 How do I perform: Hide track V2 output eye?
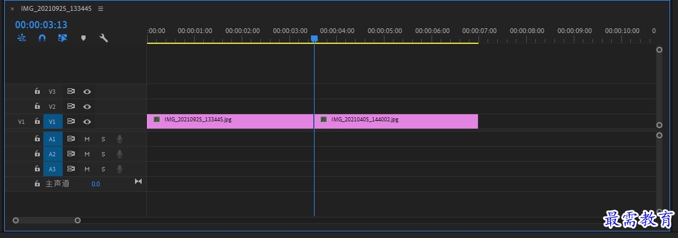tap(87, 107)
